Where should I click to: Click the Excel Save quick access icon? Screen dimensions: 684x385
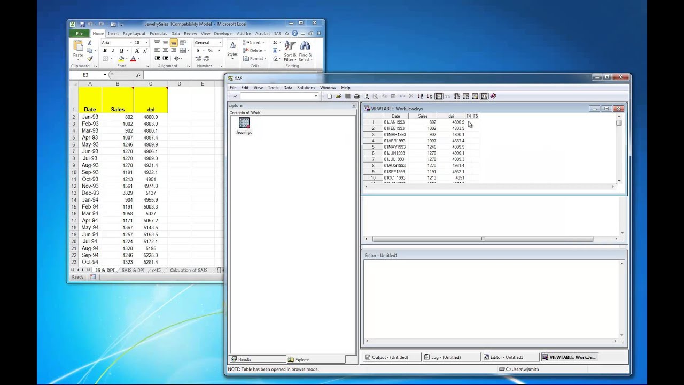82,24
